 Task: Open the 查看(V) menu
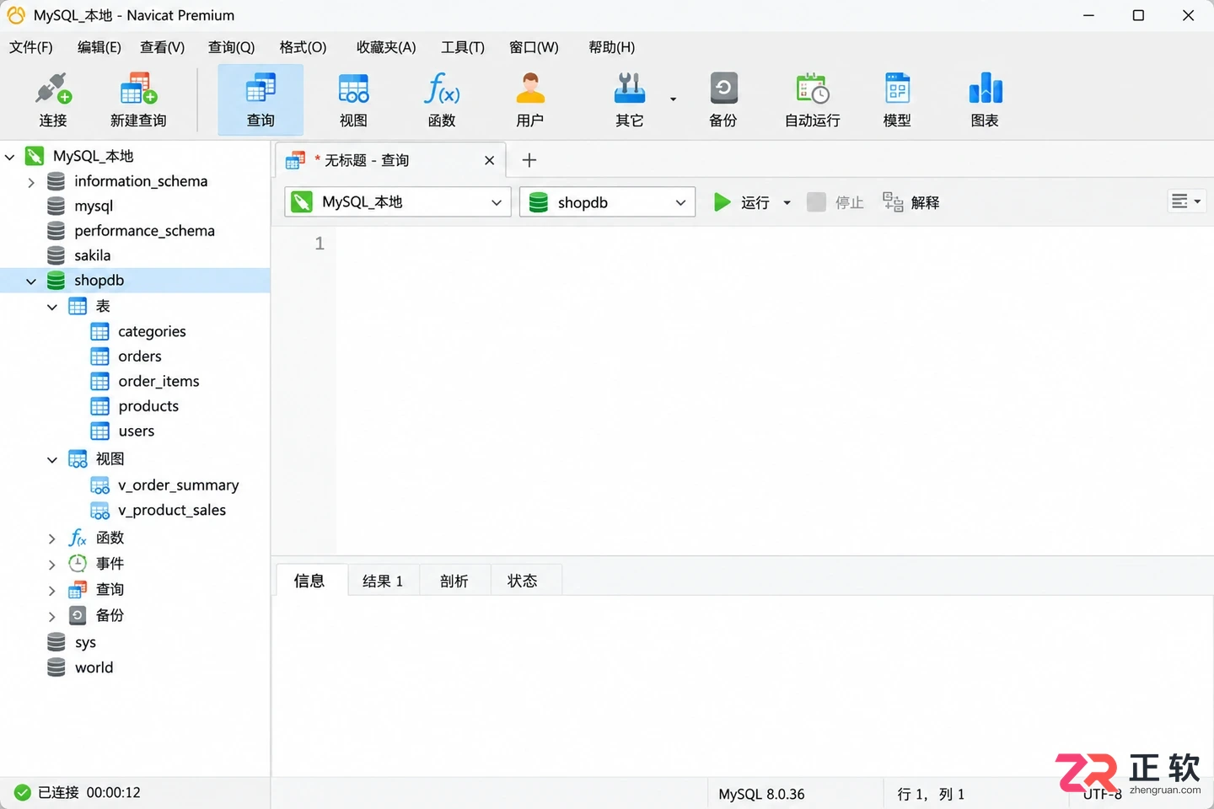[x=163, y=47]
